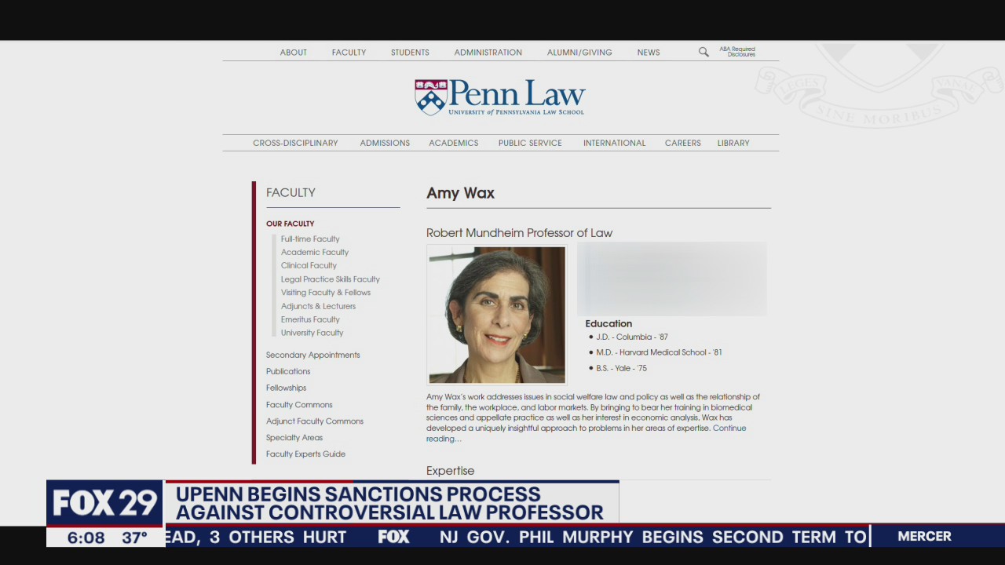View the Faculty Experts Guide
1005x565 pixels.
305,454
